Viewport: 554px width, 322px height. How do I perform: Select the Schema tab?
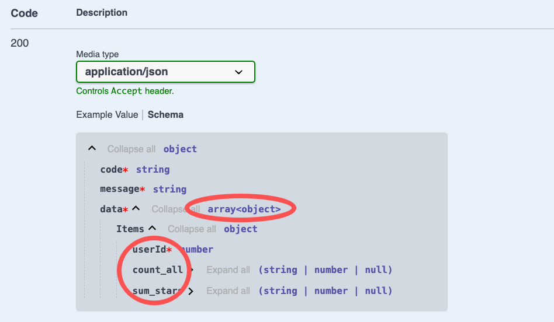pyautogui.click(x=165, y=115)
